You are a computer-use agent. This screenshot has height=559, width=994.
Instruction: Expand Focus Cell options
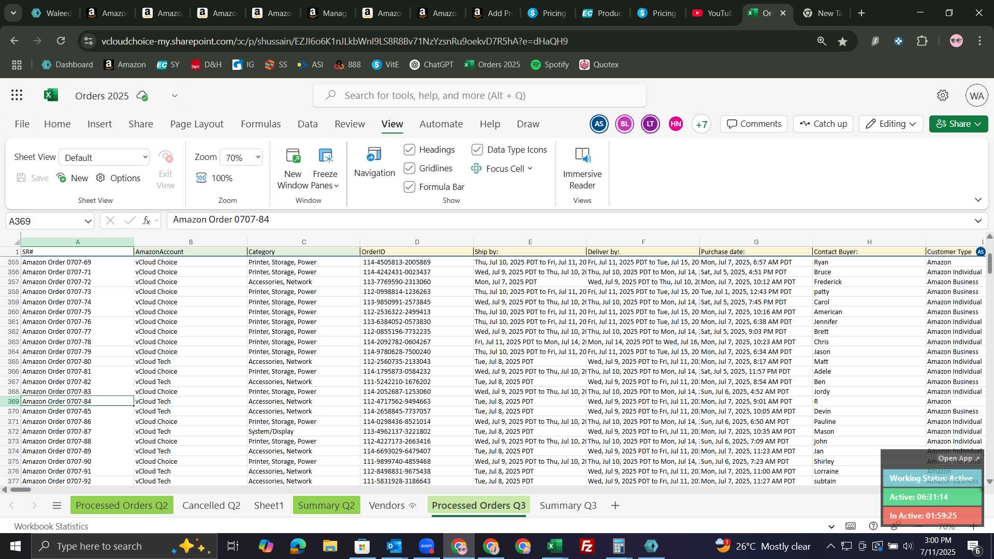point(530,168)
